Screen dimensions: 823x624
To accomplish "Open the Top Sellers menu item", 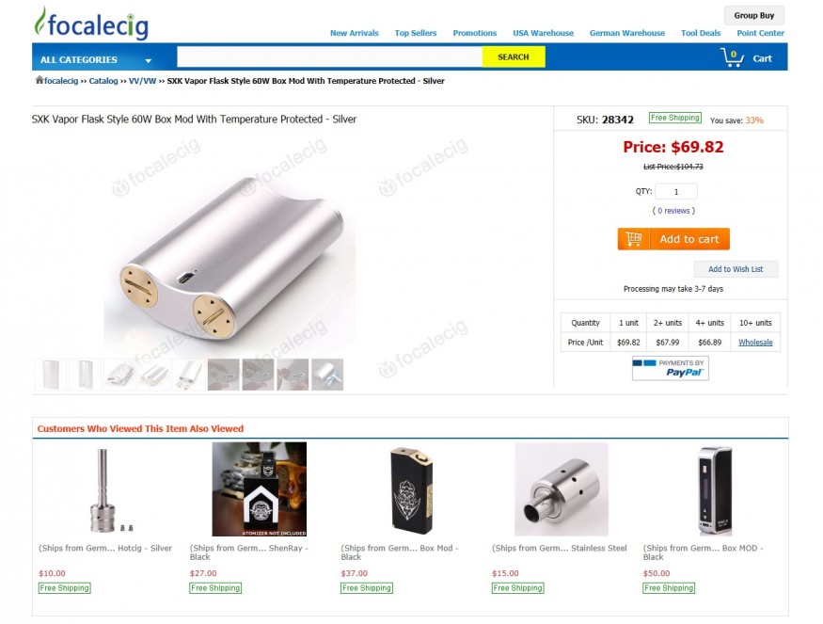I will [x=416, y=33].
